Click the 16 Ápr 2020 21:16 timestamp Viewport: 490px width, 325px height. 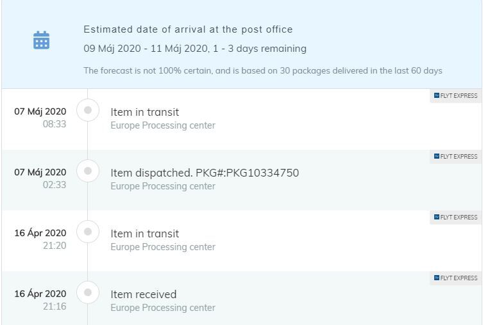point(40,300)
